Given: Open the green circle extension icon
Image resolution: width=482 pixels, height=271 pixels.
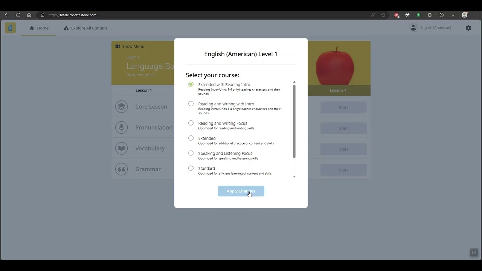Looking at the screenshot, I should click(418, 15).
